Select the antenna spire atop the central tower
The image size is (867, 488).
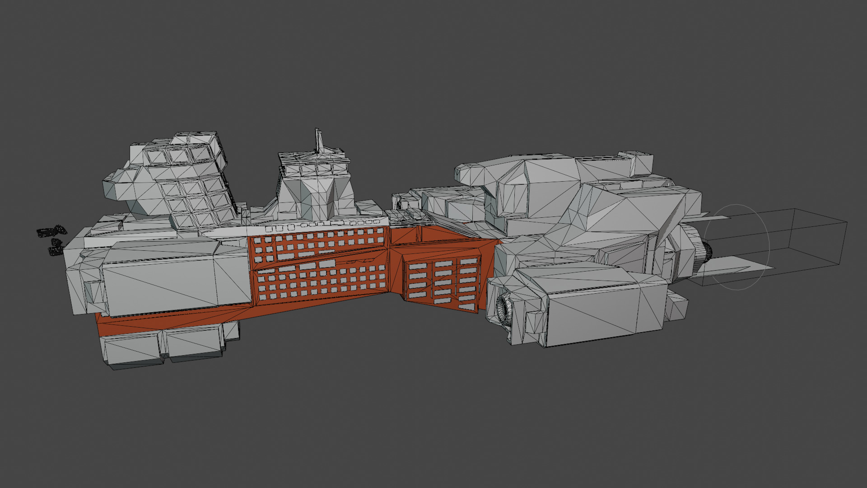[x=319, y=141]
